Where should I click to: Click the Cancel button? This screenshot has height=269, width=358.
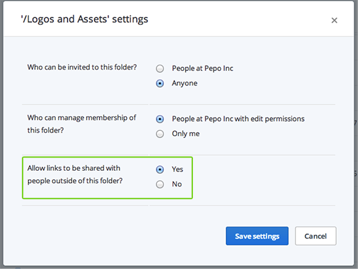pos(316,236)
